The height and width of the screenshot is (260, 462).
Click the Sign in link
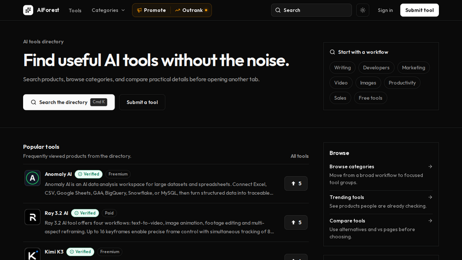tap(385, 10)
